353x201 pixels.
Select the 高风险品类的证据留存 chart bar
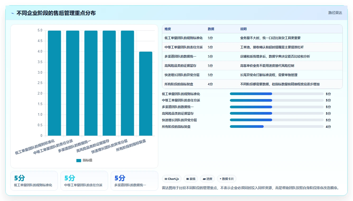tap(109, 83)
